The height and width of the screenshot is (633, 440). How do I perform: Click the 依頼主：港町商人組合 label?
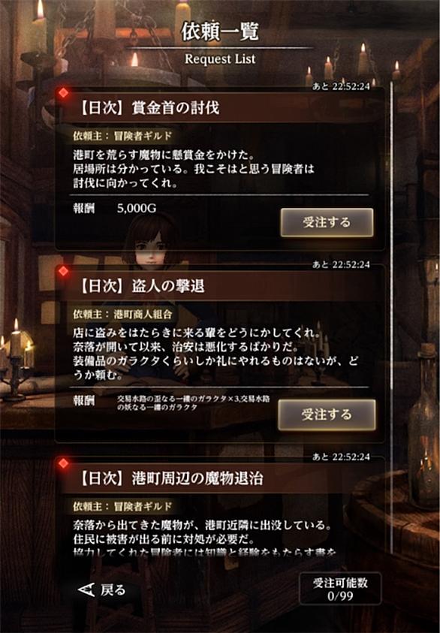tap(122, 314)
